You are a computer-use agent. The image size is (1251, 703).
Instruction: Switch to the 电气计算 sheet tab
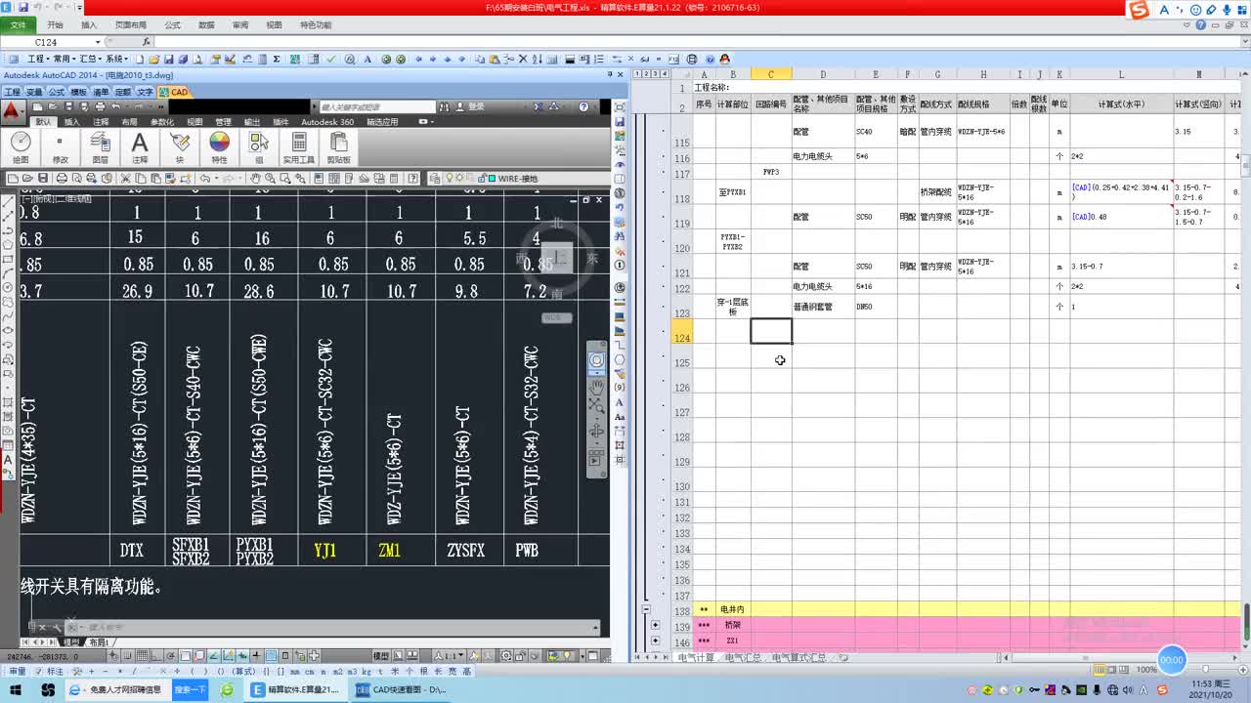point(697,658)
